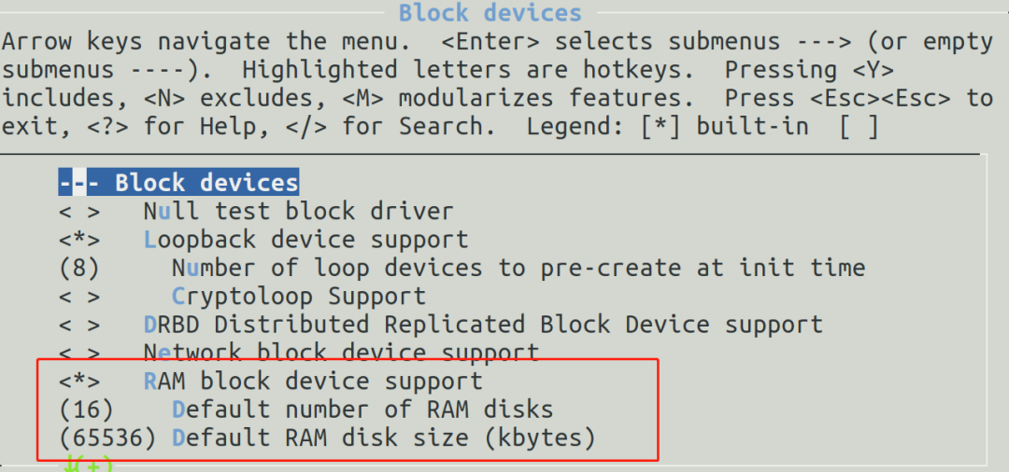Toggle the RAM block device support checkbox
1009x472 pixels.
pos(78,382)
